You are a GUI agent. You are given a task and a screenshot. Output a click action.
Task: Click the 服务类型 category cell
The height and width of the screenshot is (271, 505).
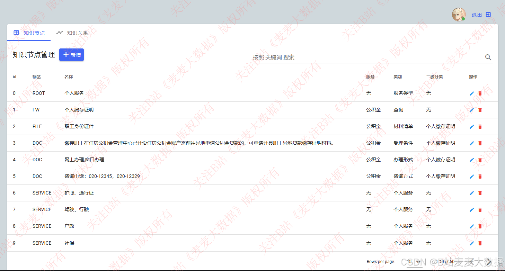403,93
